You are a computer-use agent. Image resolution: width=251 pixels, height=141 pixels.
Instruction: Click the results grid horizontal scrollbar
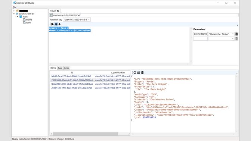pyautogui.click(x=86, y=134)
